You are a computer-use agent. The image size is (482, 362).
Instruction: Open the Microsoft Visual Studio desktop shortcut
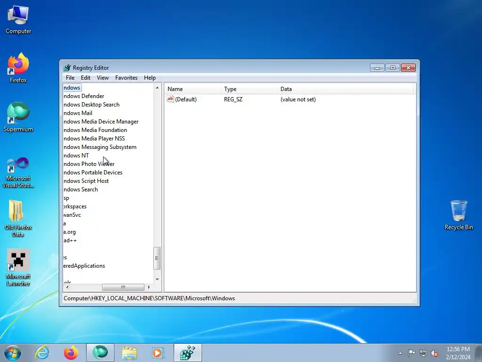pyautogui.click(x=18, y=173)
